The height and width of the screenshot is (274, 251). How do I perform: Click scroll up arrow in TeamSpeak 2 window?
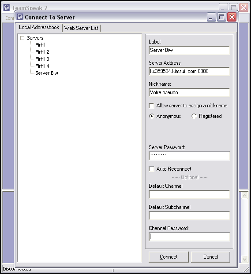[x=245, y=195]
